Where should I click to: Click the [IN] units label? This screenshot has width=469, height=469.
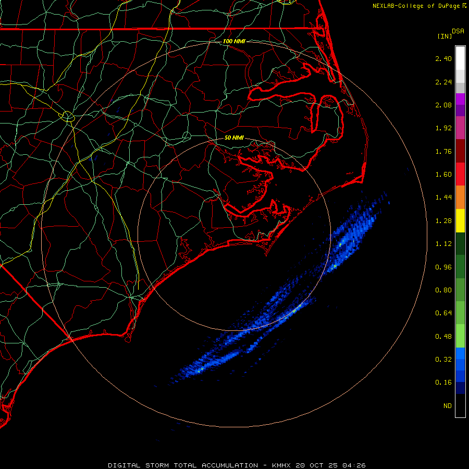(x=445, y=36)
